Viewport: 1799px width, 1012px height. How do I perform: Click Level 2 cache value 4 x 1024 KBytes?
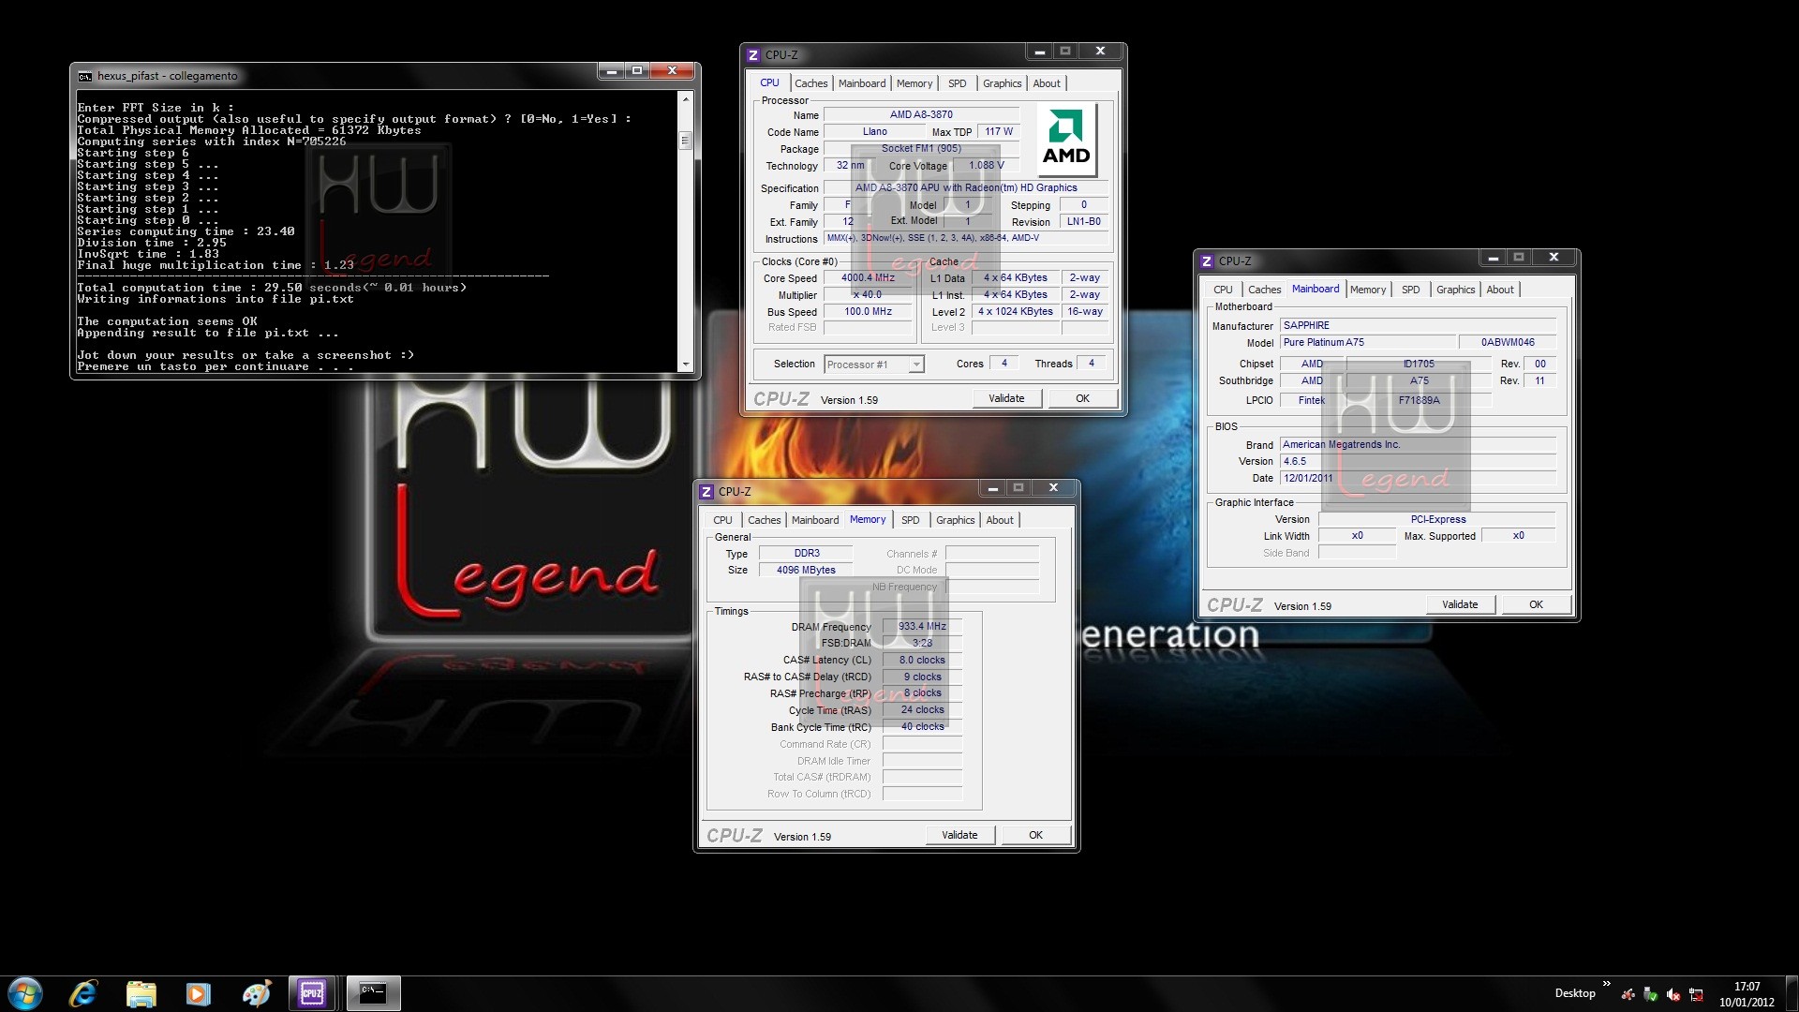click(1016, 312)
